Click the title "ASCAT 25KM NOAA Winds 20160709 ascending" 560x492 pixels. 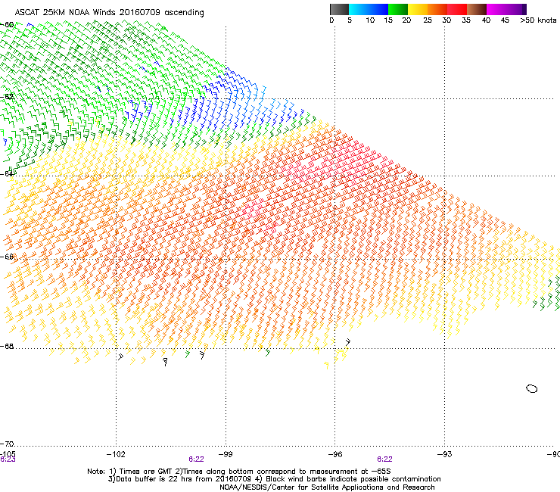[109, 13]
